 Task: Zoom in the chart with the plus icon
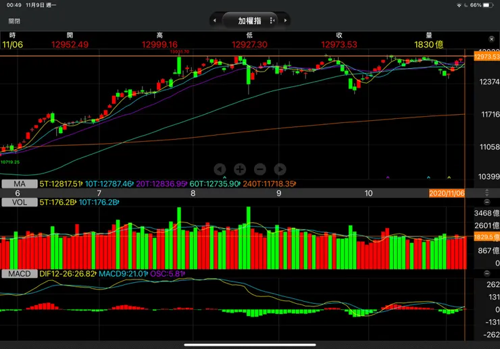pyautogui.click(x=240, y=169)
